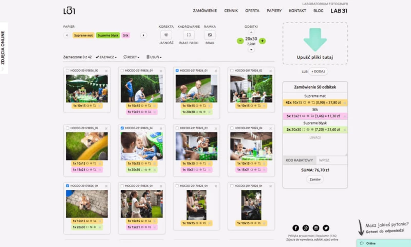Click the Ramka frame icon

click(210, 35)
